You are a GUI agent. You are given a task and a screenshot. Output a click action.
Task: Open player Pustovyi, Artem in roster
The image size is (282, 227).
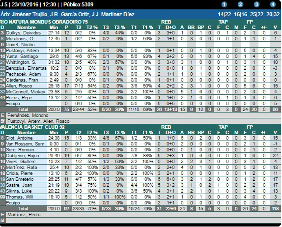point(23,51)
